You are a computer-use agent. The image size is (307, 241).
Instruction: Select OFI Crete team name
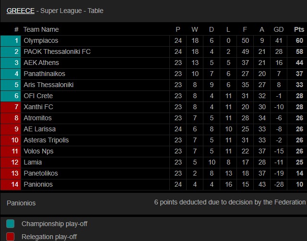coord(38,96)
